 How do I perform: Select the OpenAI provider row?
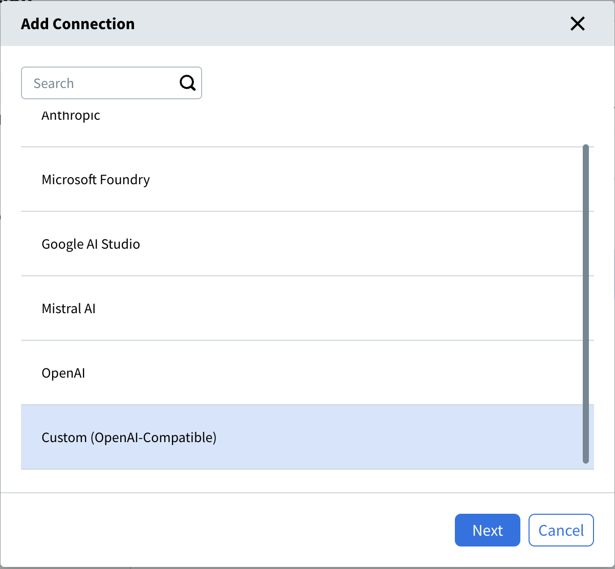tap(307, 373)
